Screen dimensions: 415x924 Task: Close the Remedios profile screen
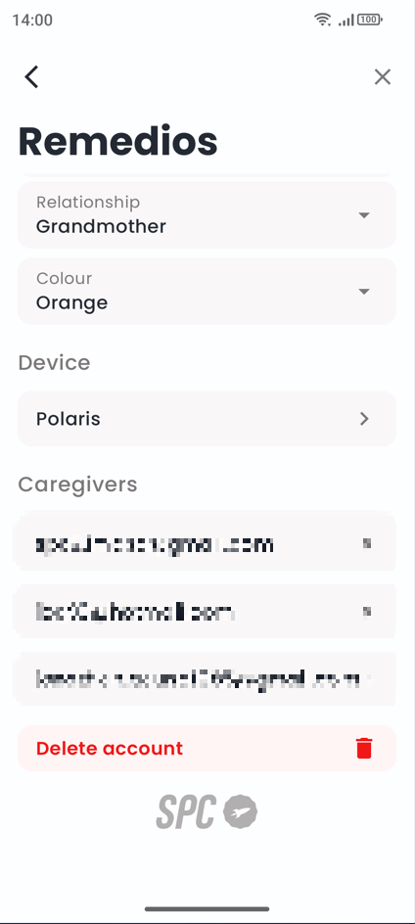click(383, 77)
